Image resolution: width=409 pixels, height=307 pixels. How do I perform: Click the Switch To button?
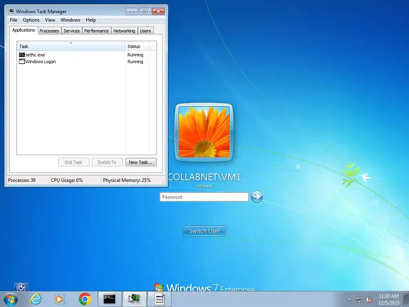point(107,162)
